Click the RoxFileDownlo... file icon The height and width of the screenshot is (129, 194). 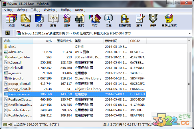coord(6,105)
